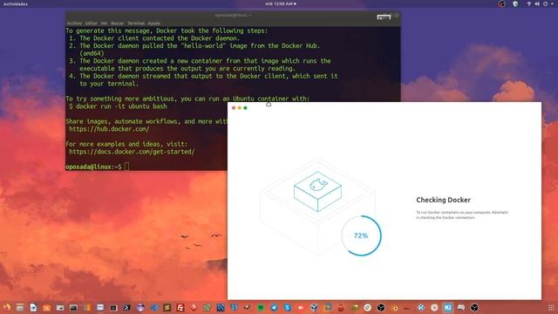The height and width of the screenshot is (314, 558).
Task: Open Ayuda menu in terminal window
Action: coord(153,24)
